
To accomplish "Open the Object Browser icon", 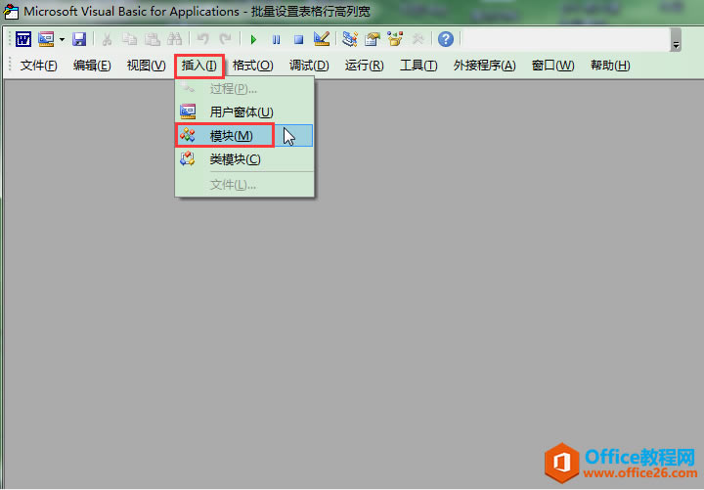I will [x=395, y=39].
